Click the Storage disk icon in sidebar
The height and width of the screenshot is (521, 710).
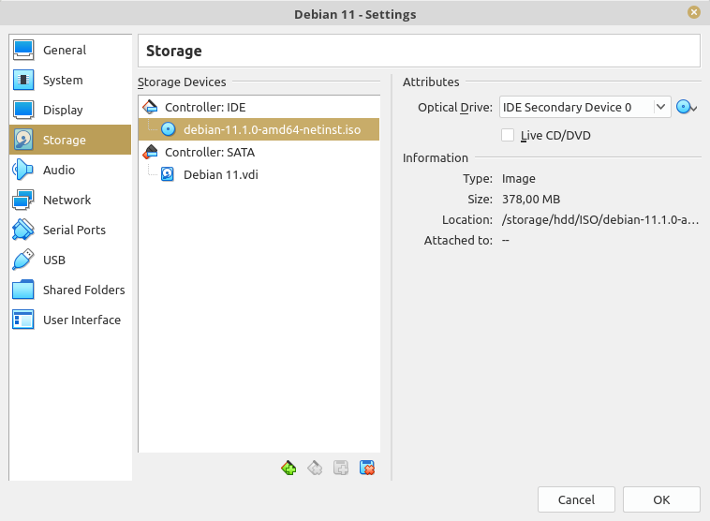(23, 140)
